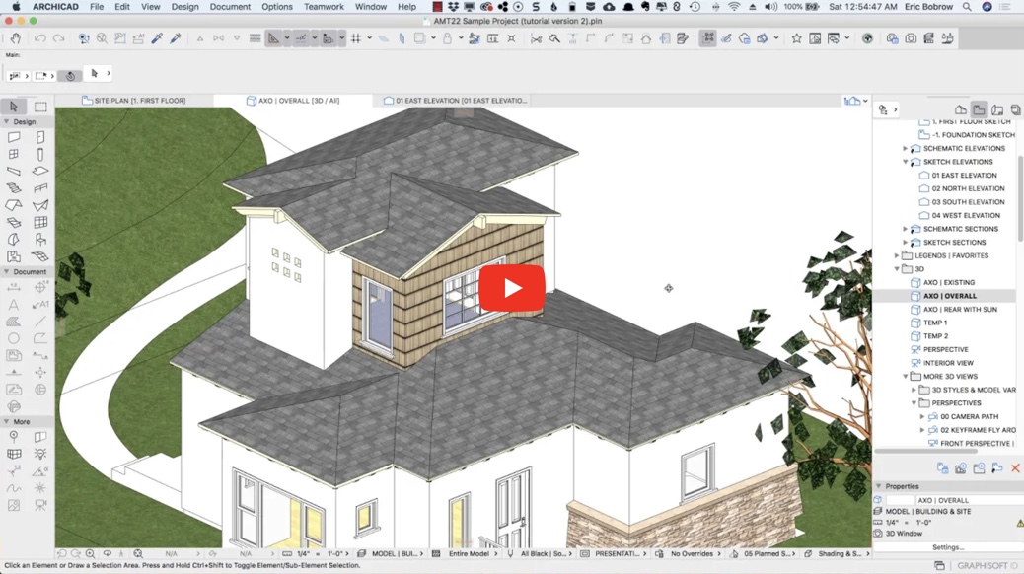1024x574 pixels.
Task: Expand the PERSPECTIVES folder in the Navigator
Action: 914,402
